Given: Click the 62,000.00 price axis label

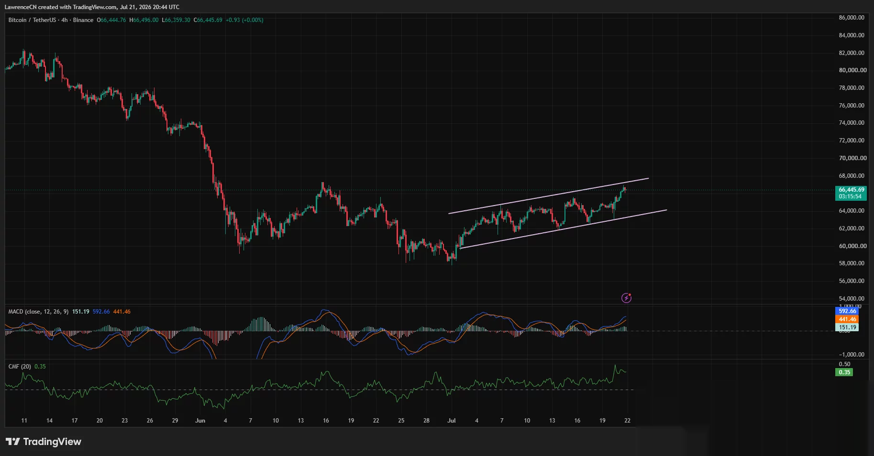Looking at the screenshot, I should (x=852, y=228).
